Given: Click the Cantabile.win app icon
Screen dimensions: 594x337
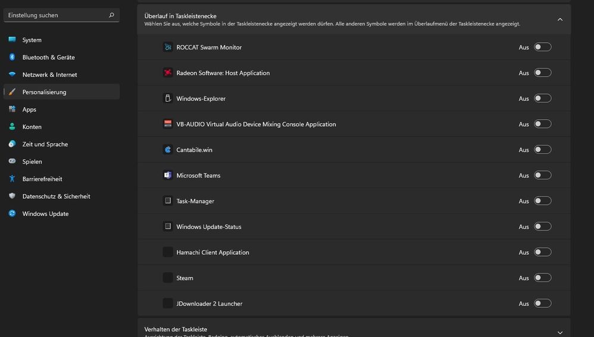Looking at the screenshot, I should 168,149.
